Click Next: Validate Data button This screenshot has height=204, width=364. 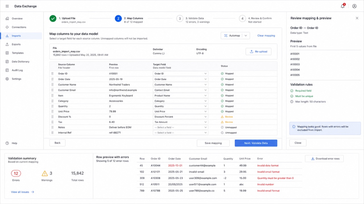pos(256,143)
